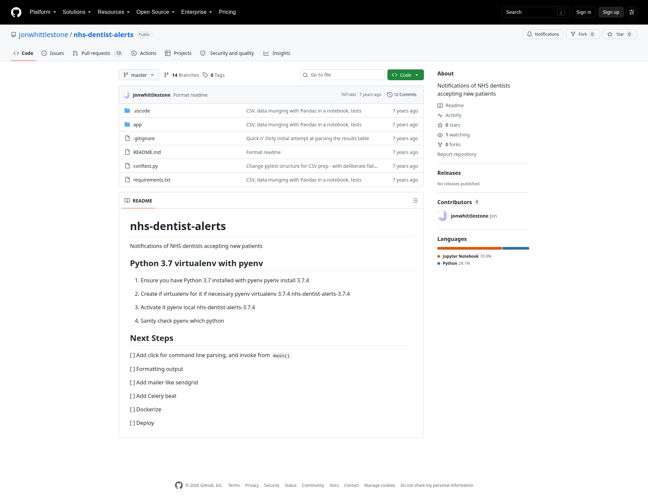
Task: Focus the Go to file field
Action: click(x=342, y=75)
